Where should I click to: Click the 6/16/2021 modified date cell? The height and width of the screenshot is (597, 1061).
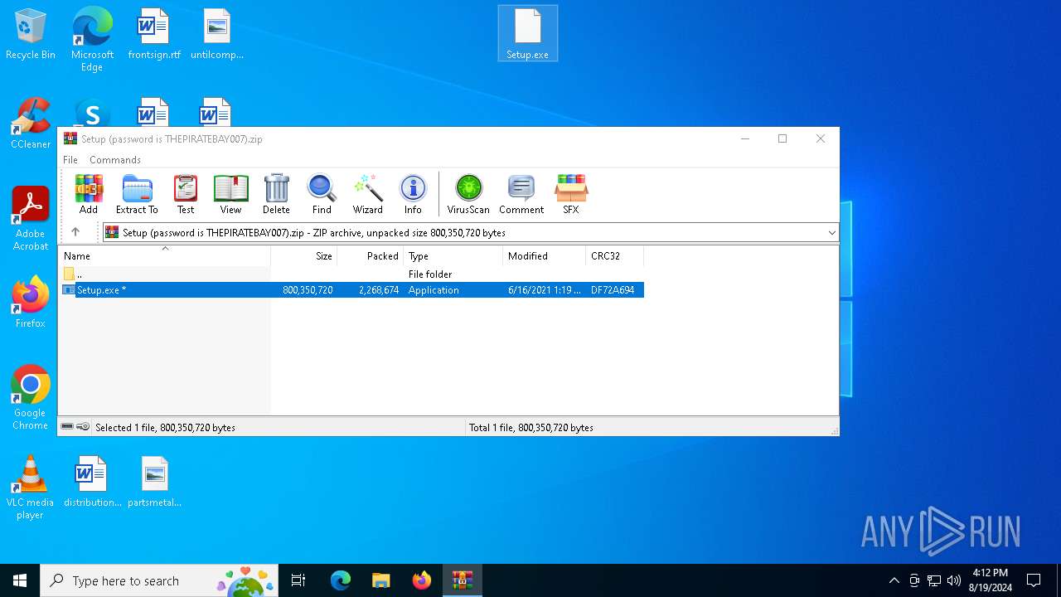click(x=545, y=290)
